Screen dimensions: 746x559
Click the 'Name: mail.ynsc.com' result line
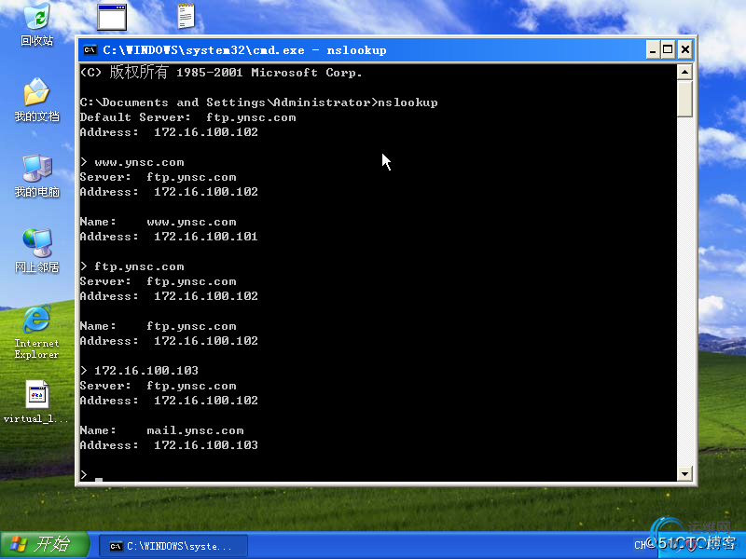(161, 430)
